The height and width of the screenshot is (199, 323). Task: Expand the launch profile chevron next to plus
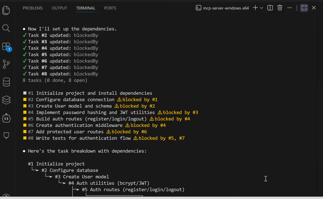[x=261, y=8]
